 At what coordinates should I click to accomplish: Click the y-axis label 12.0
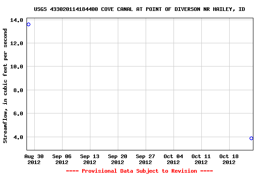(16, 43)
